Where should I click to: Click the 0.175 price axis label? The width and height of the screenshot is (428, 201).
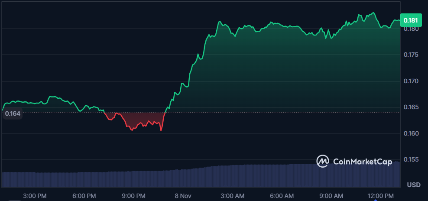point(411,55)
